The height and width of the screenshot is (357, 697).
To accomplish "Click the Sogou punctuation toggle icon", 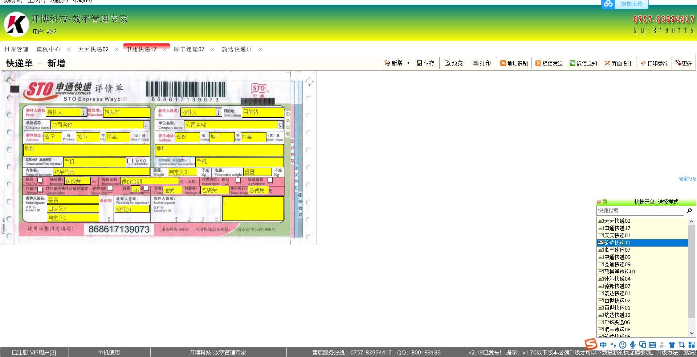I will point(613,345).
